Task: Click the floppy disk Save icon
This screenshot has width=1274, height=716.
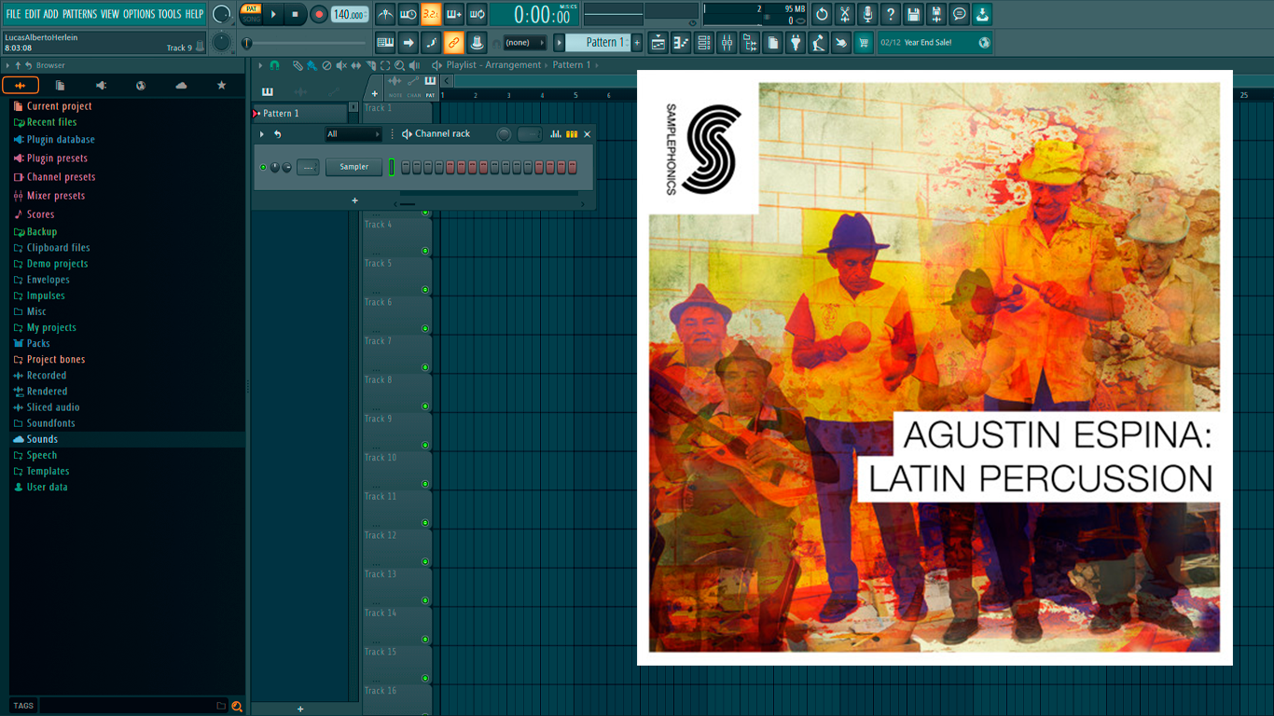Action: (x=913, y=14)
